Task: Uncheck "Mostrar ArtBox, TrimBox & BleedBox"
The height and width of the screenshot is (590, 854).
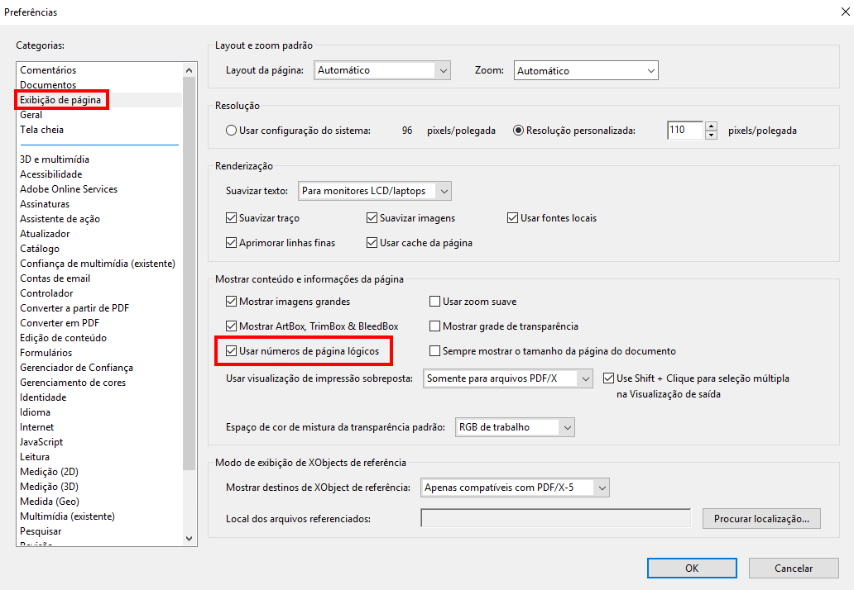Action: (x=230, y=326)
